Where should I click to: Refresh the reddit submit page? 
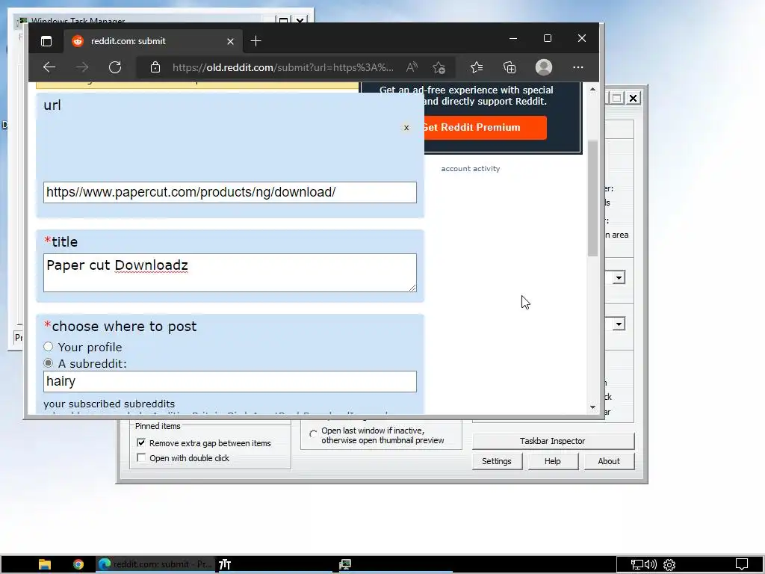pos(115,67)
